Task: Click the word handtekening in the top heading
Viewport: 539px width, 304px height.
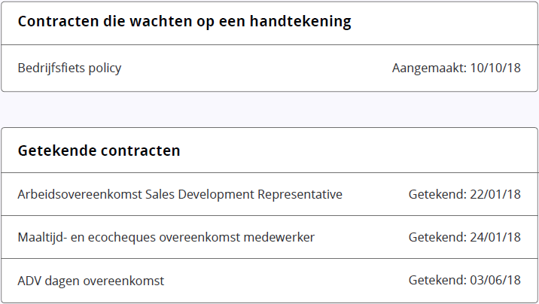Action: (300, 21)
